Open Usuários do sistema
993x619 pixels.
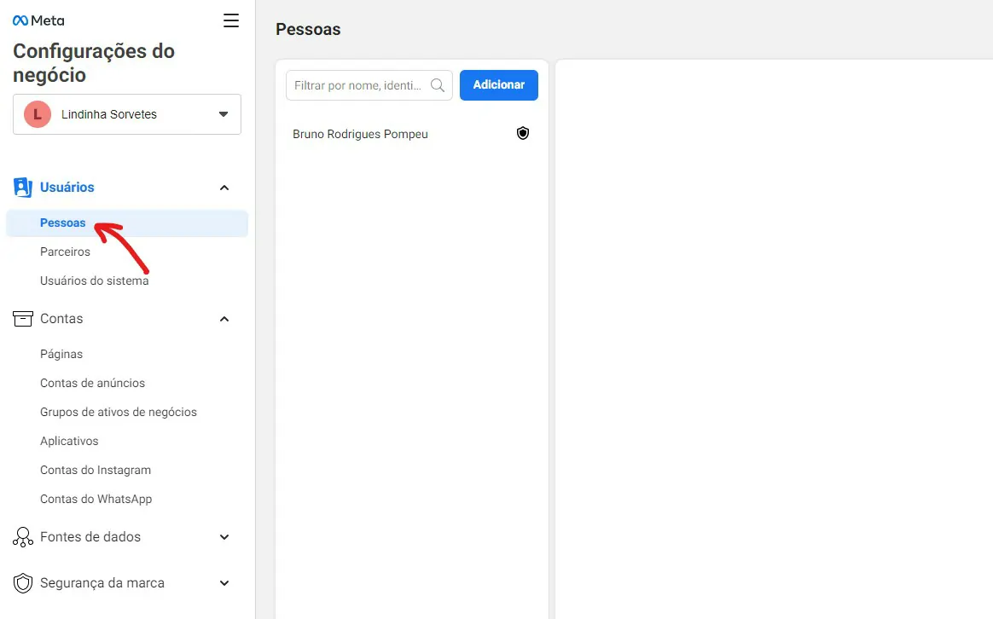(x=95, y=281)
